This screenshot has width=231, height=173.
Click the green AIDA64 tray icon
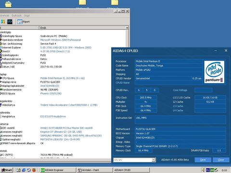[212, 170]
